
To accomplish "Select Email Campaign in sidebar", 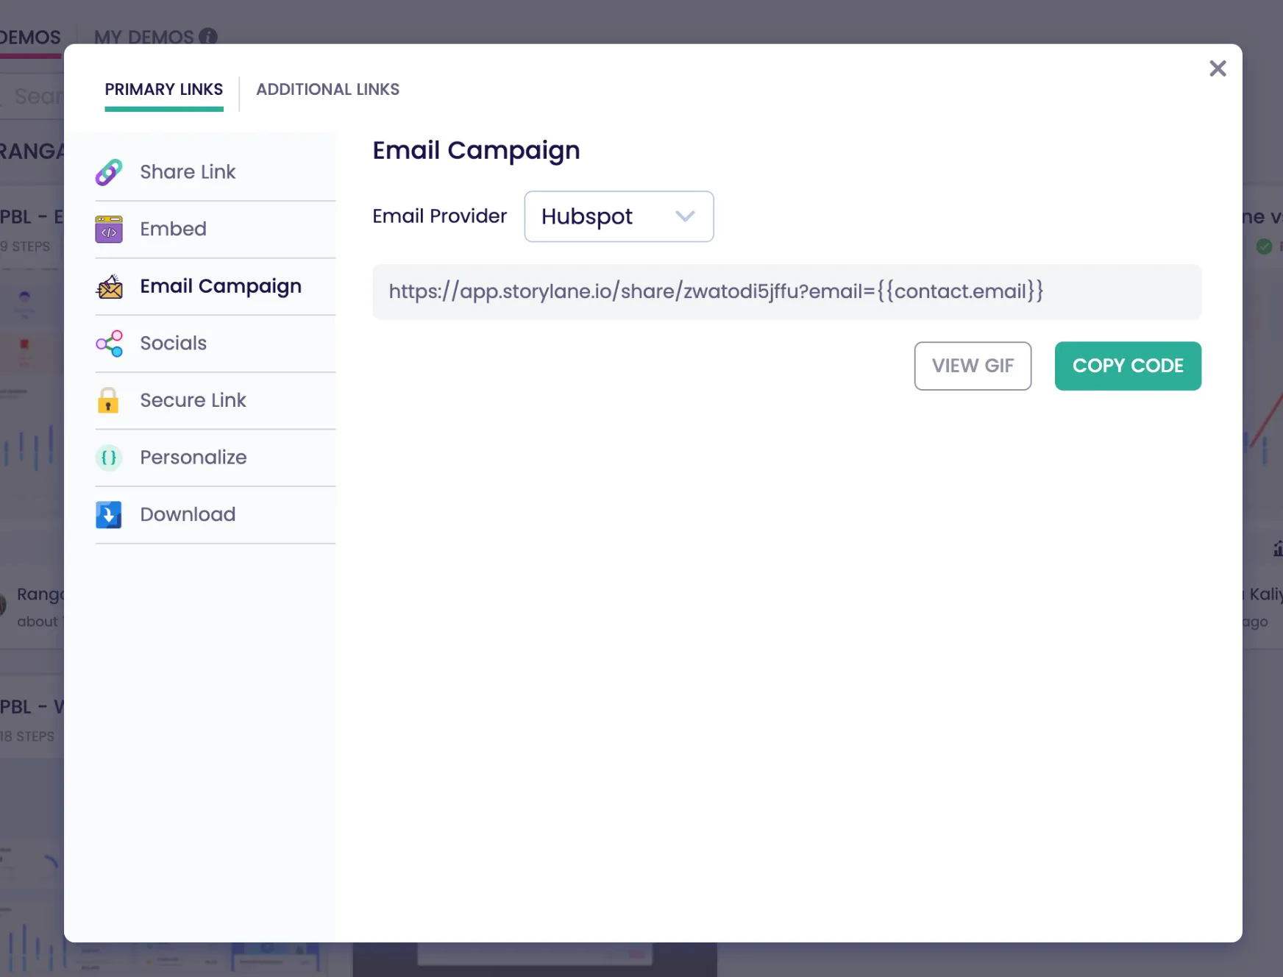I will [x=216, y=286].
